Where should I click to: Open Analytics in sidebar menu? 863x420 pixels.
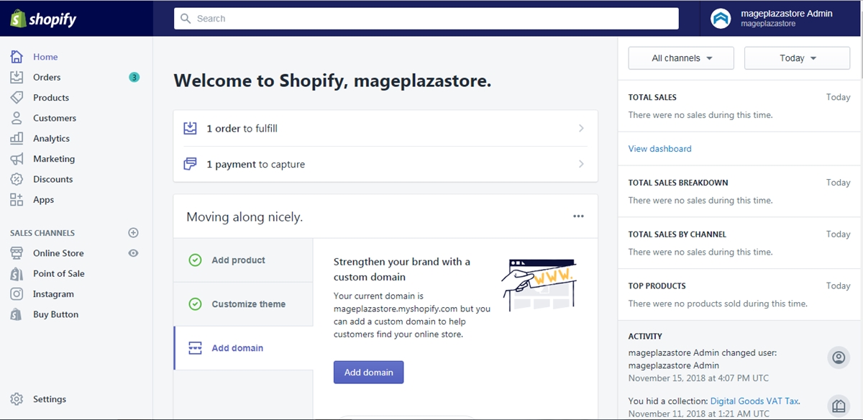(51, 138)
